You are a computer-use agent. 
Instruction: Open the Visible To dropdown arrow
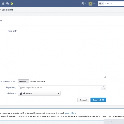[x=58, y=93]
